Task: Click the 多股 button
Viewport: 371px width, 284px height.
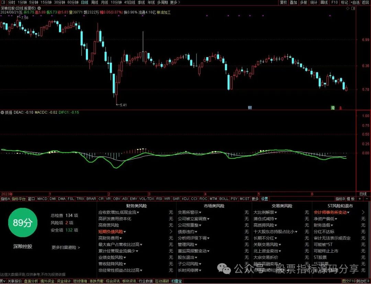Action: (x=304, y=2)
